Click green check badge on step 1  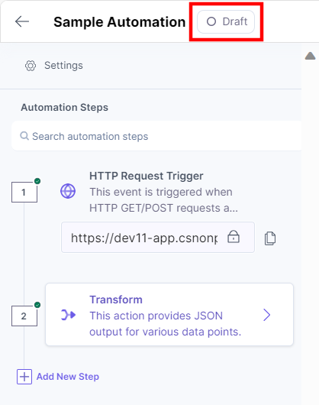pyautogui.click(x=37, y=181)
